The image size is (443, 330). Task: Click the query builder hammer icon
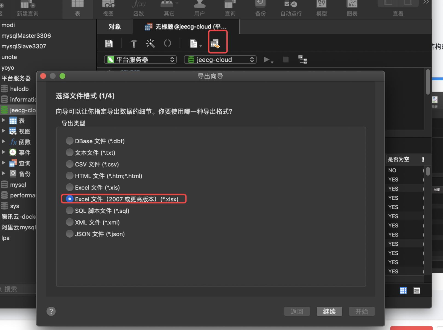[133, 43]
